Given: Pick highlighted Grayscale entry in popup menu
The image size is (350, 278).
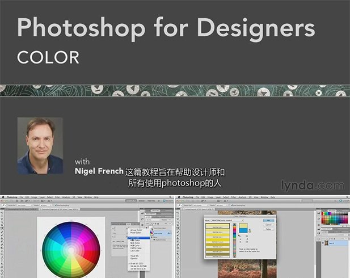Looking at the screenshot, I should coord(138,238).
